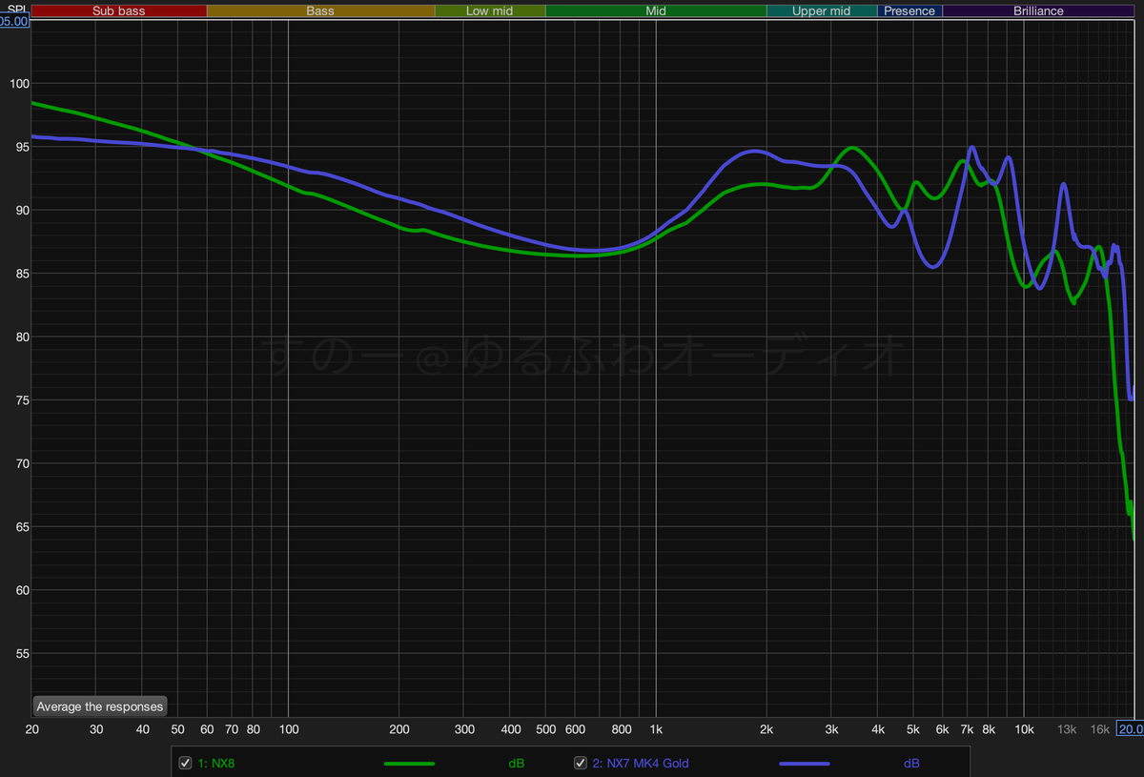
Task: Uncheck the 2: NX7 MK4 Gold checkbox
Action: coord(580,763)
